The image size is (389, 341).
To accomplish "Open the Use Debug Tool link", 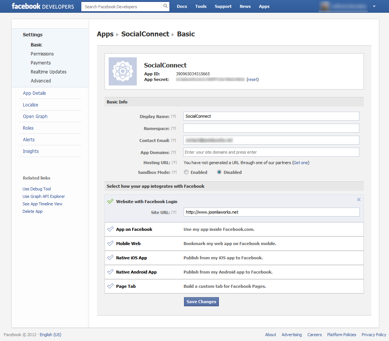I will [37, 189].
